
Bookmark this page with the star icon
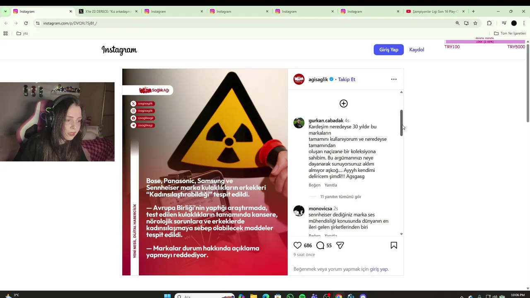pos(475,23)
